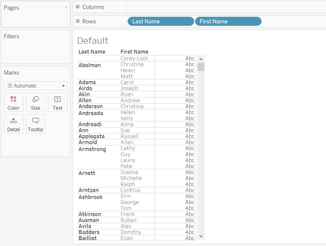This screenshot has width=326, height=246.
Task: Click the Rows shelf icon
Action: pos(78,21)
